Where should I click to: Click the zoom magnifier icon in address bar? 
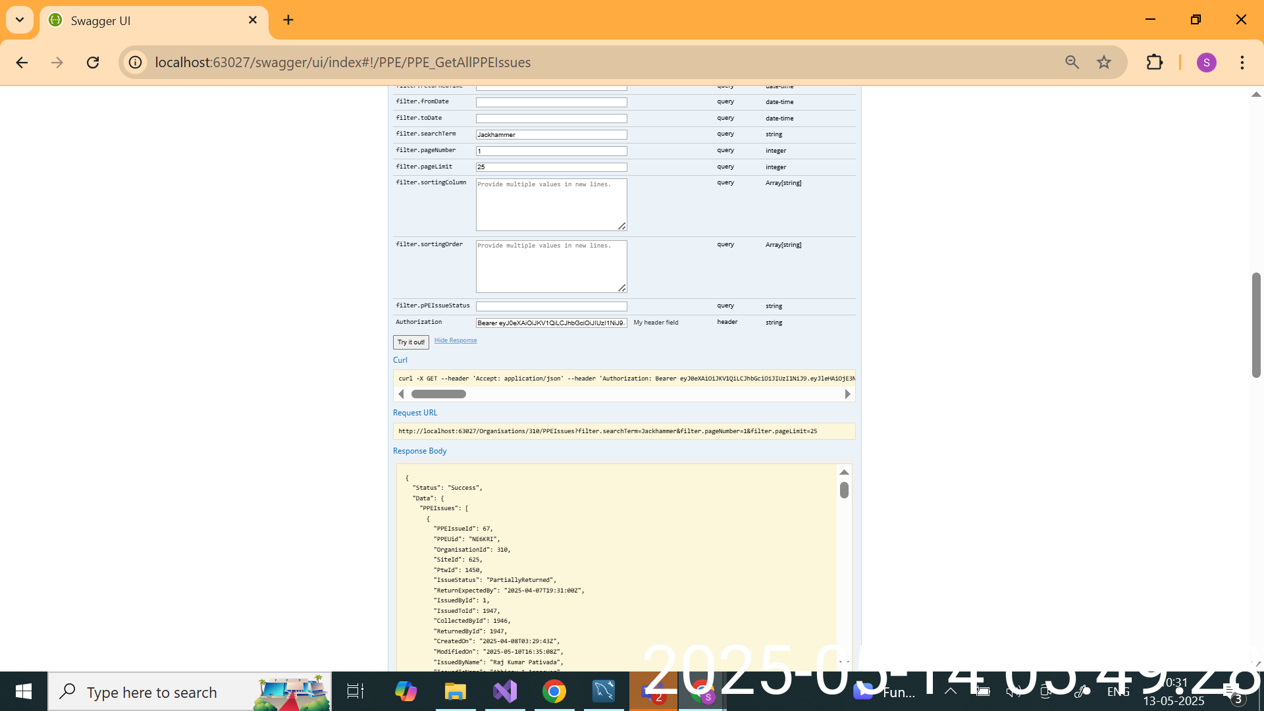(x=1072, y=63)
